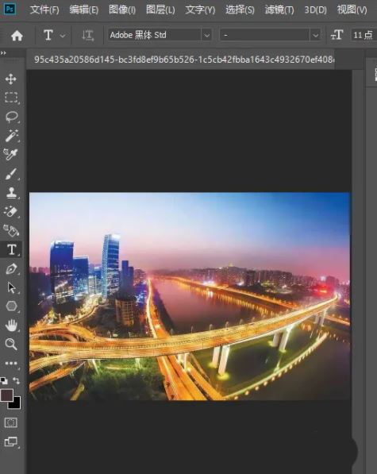377x474 pixels.
Task: Swap foreground and background colors
Action: click(17, 381)
